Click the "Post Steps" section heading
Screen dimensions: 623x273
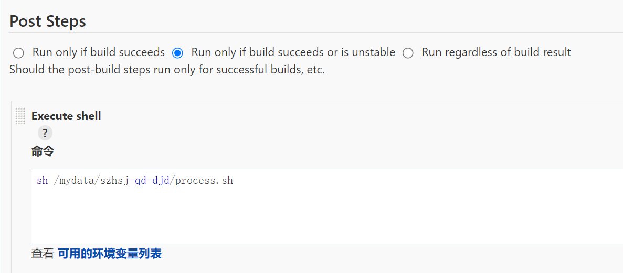coord(48,21)
